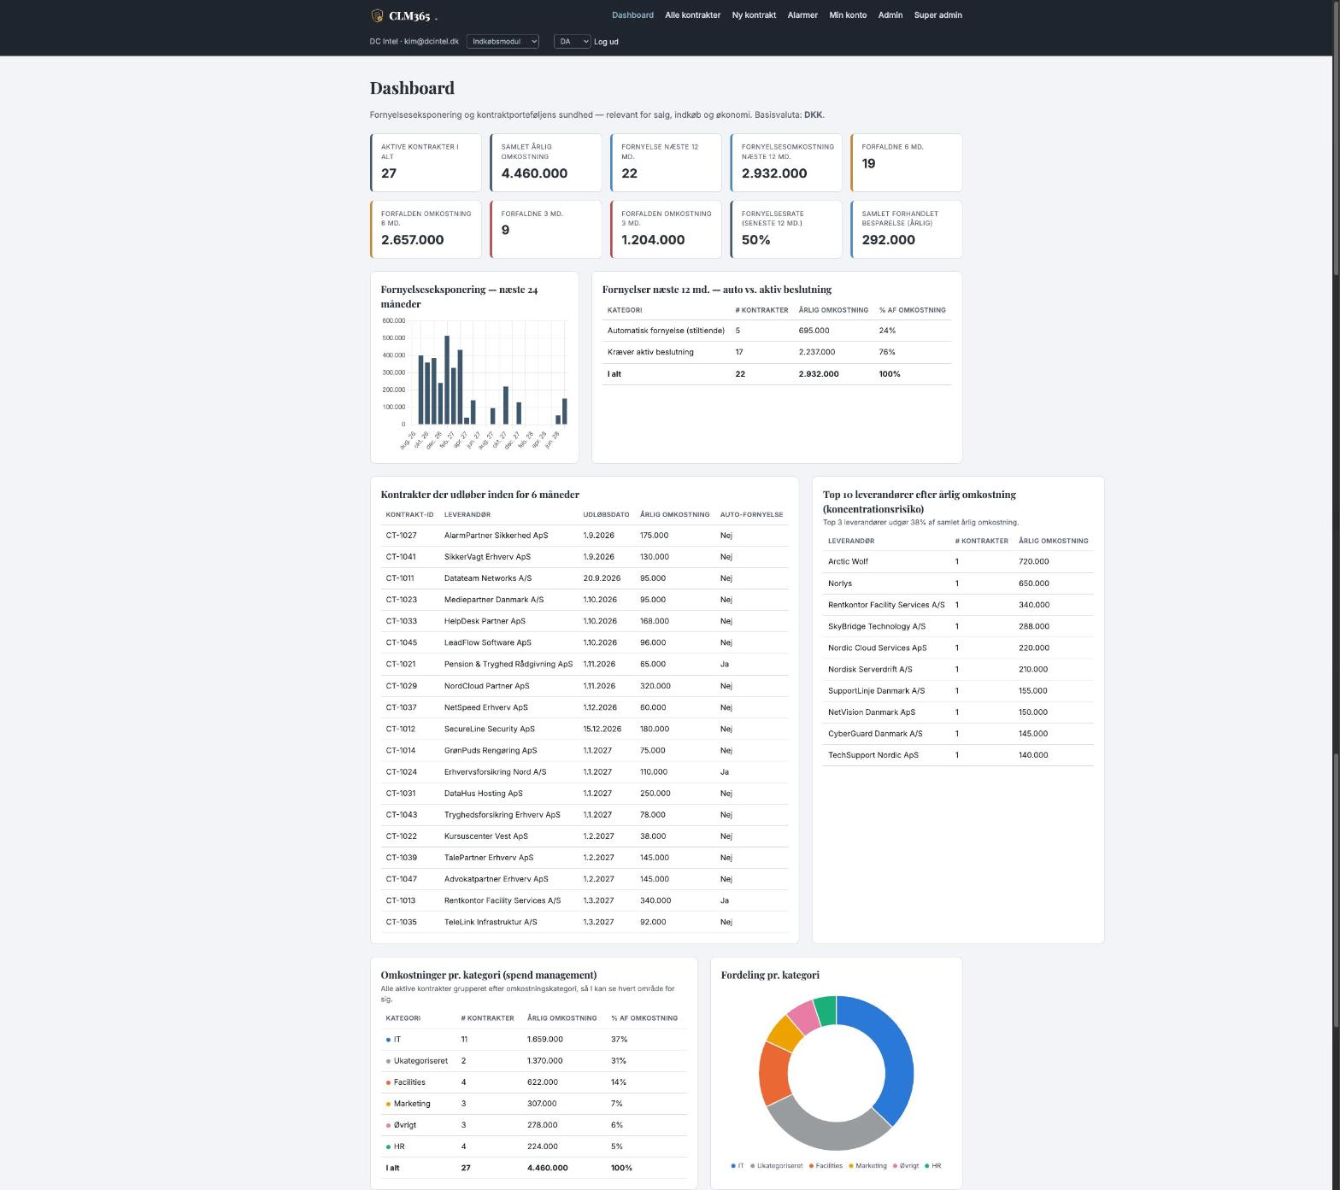Viewport: 1340px width, 1190px height.
Task: Select the CT-1029 NordCloud Partner ApS row
Action: point(585,686)
